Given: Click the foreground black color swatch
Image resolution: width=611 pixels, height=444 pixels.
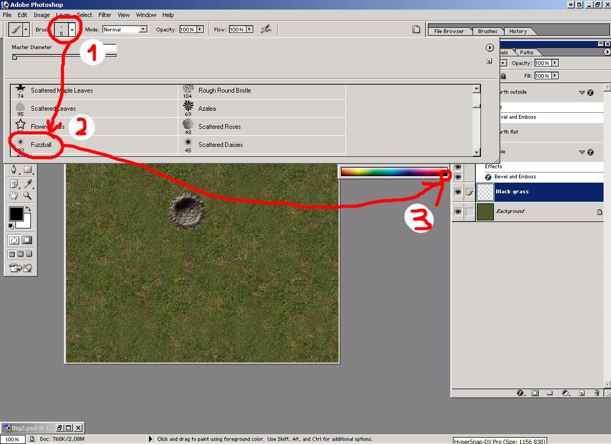Looking at the screenshot, I should (x=15, y=214).
